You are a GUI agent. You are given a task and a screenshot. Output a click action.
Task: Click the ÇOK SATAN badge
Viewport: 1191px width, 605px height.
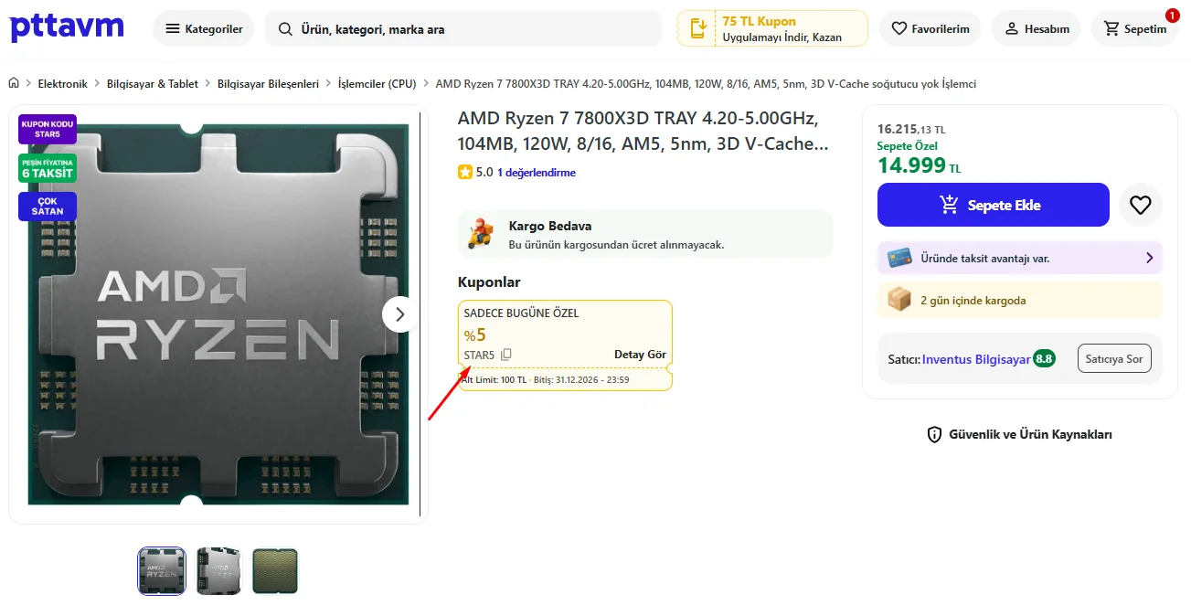click(x=48, y=207)
